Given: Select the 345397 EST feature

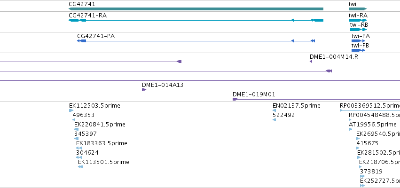Looking at the screenshot, I should (76, 139).
